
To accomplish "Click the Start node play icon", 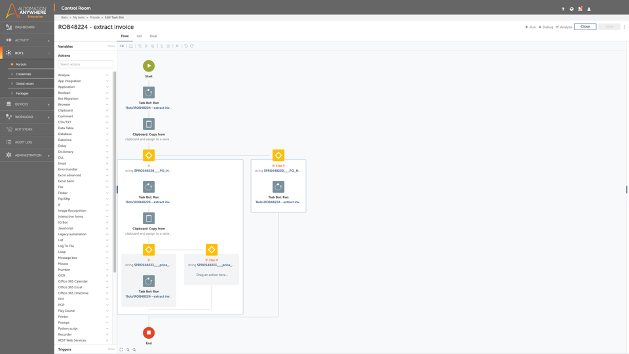I will click(x=149, y=66).
